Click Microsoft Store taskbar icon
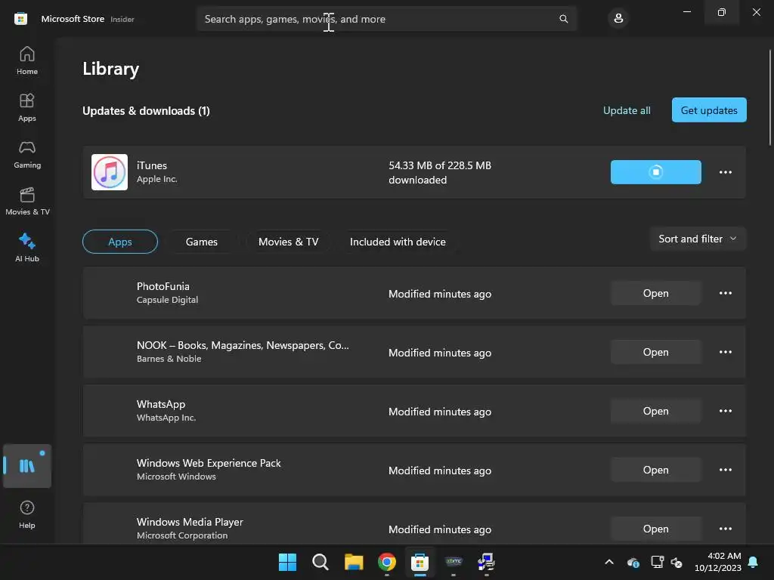 click(x=420, y=562)
